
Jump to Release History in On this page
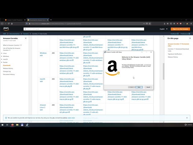pyautogui.click(x=173, y=57)
